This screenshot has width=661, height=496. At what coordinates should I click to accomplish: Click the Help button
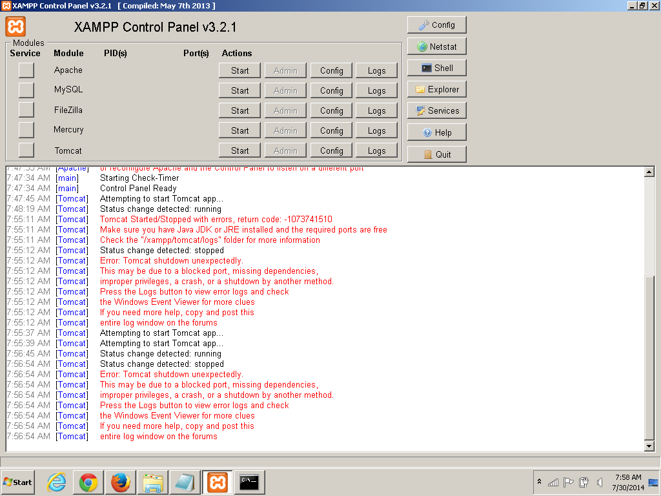pyautogui.click(x=436, y=132)
